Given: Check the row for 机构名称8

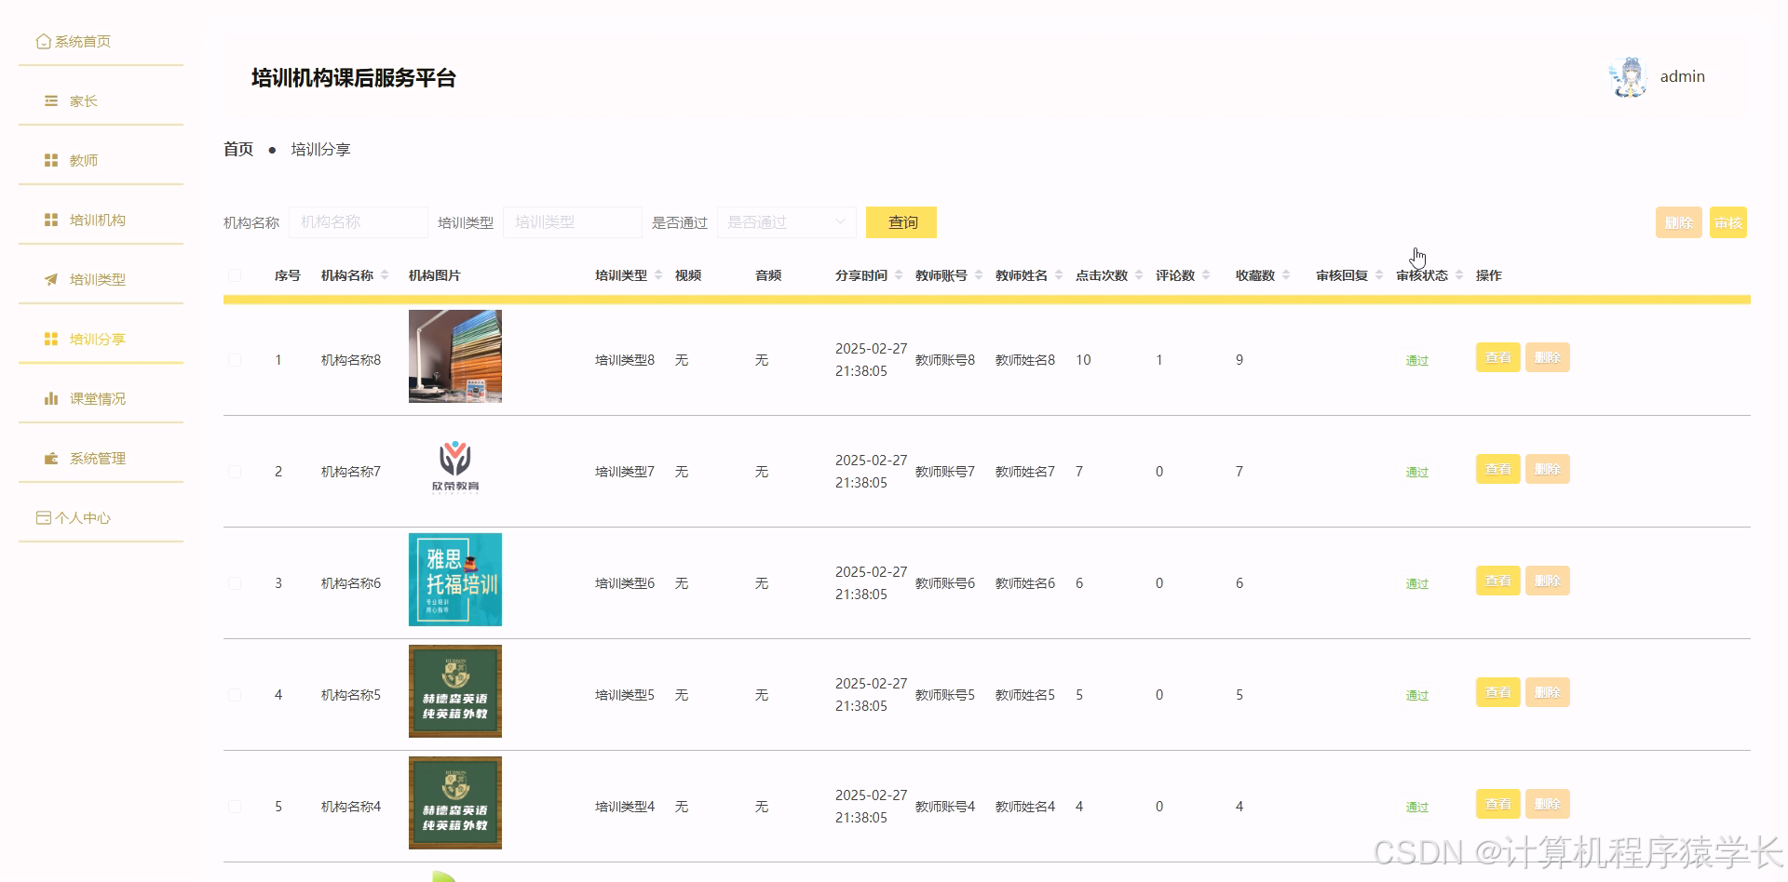Looking at the screenshot, I should [235, 360].
